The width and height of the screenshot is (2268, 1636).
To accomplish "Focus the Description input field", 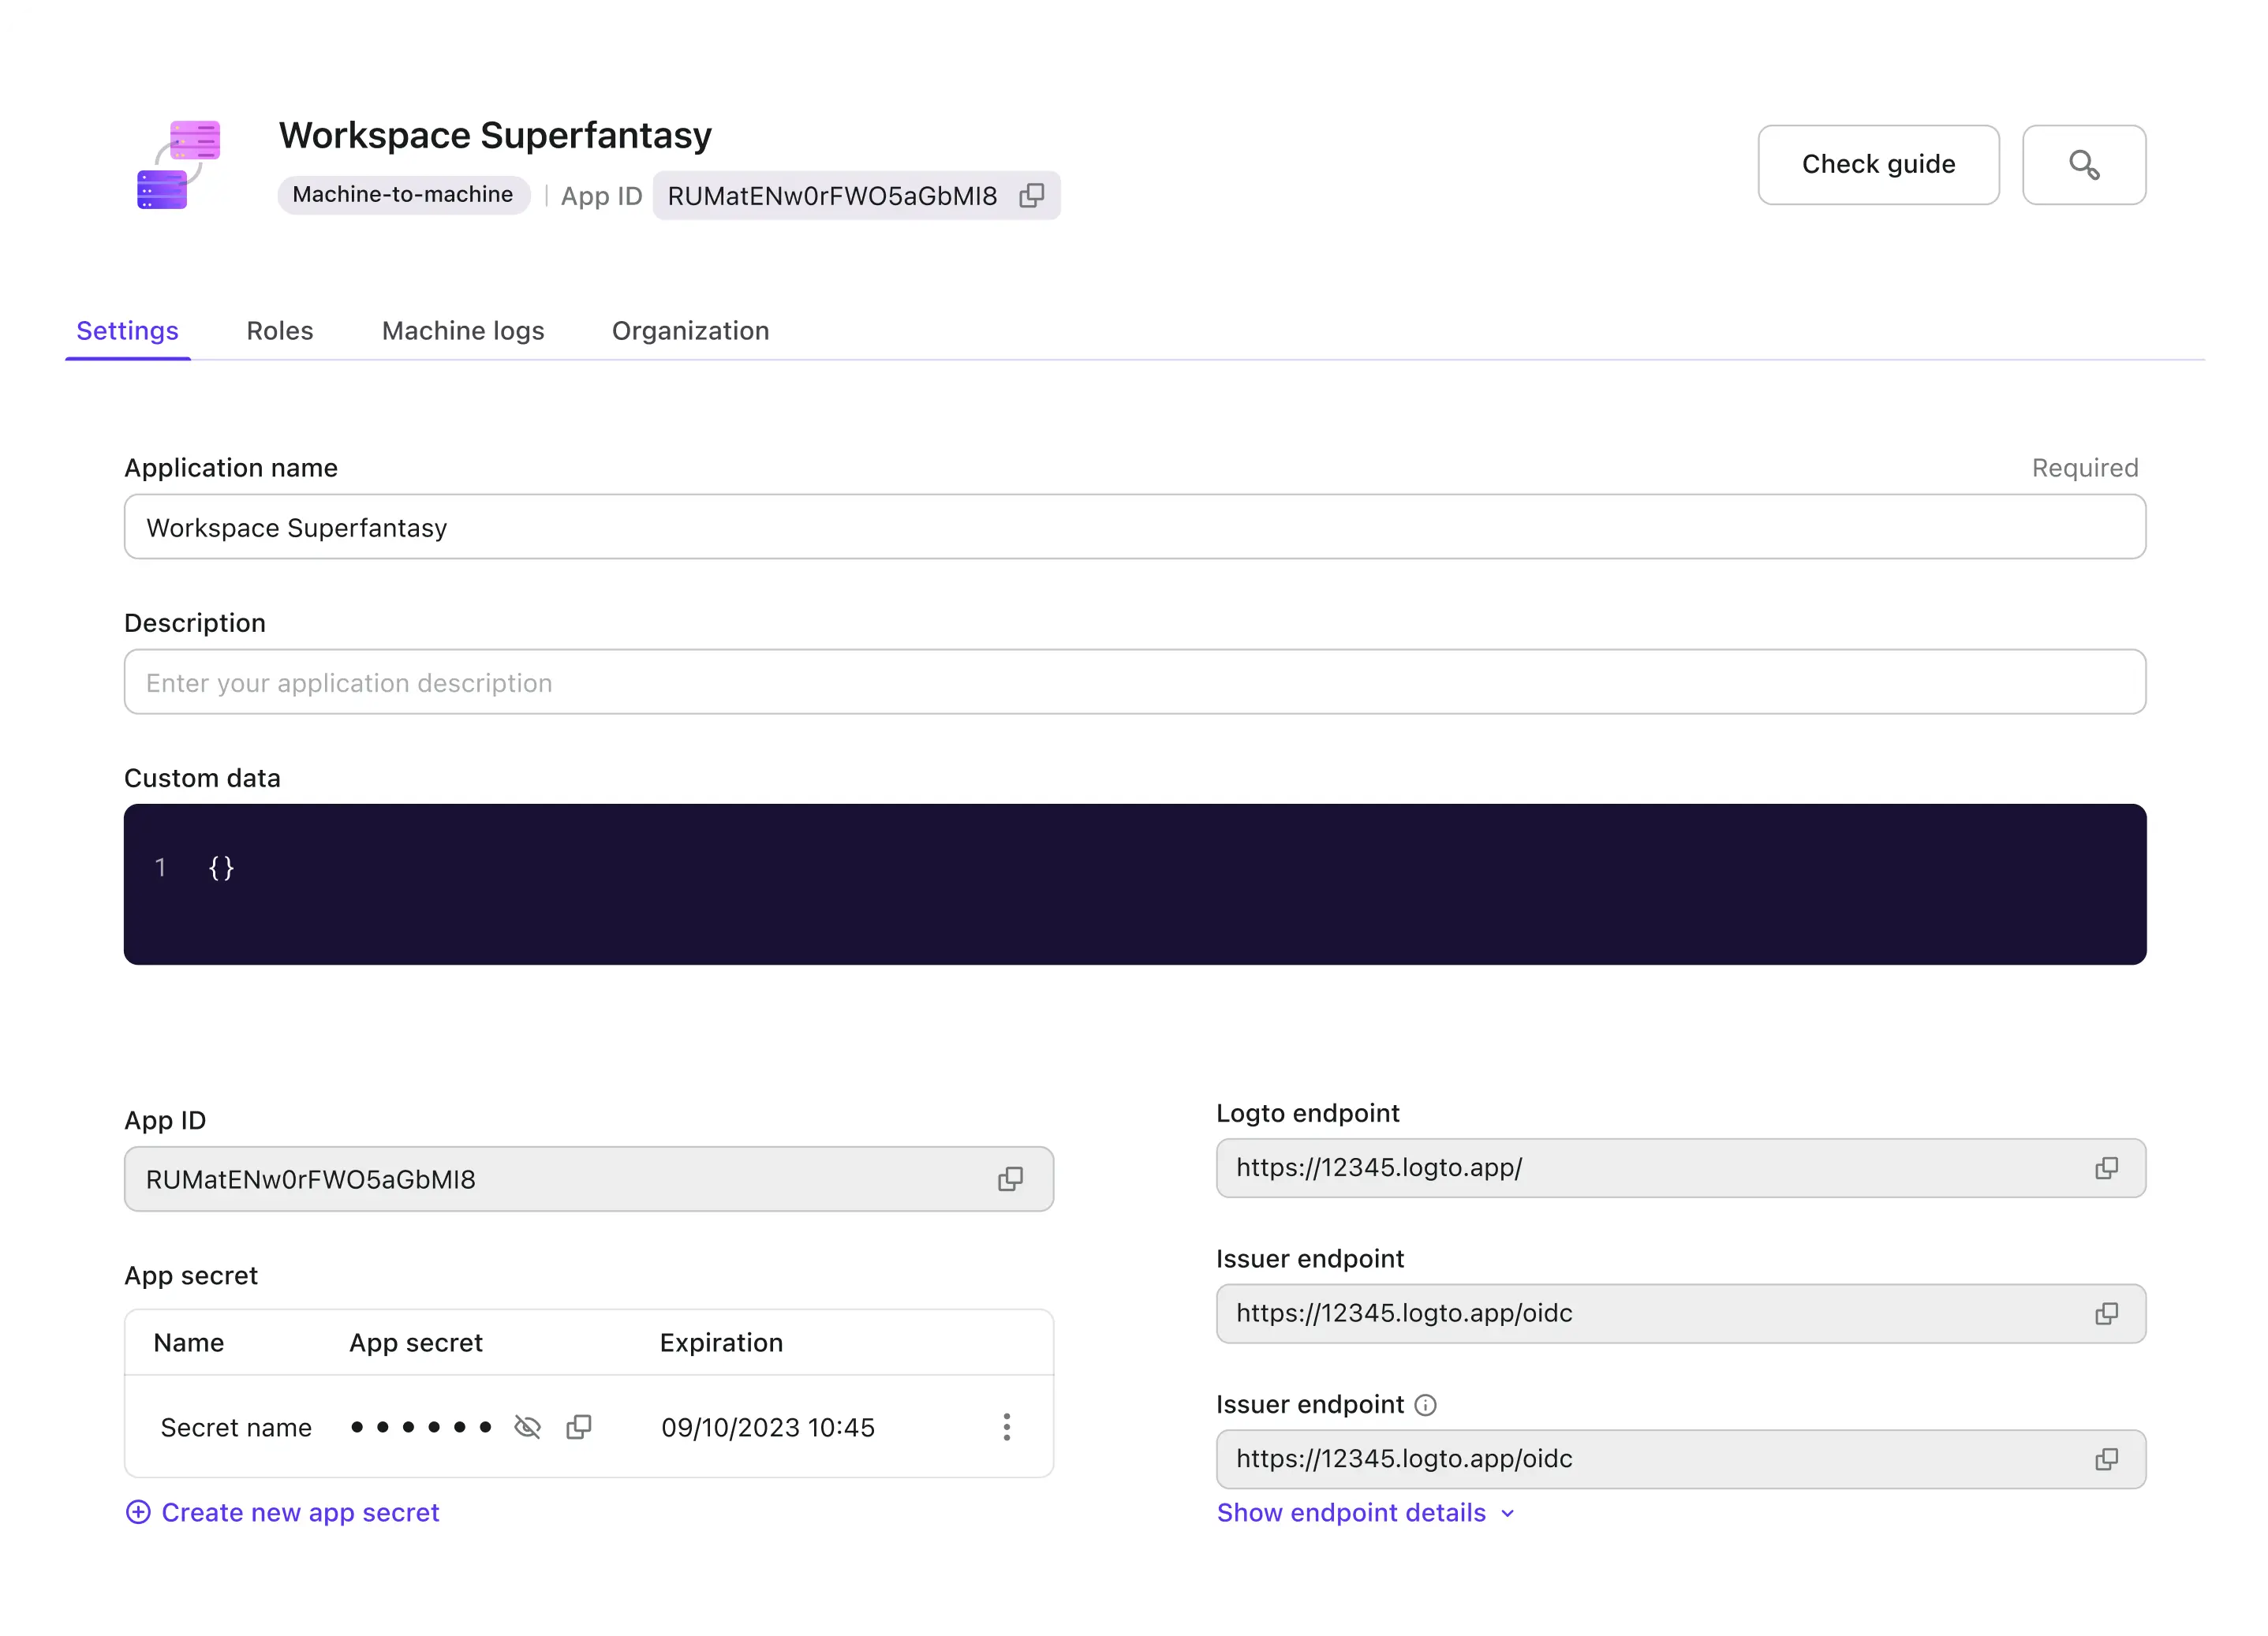I will (1134, 682).
